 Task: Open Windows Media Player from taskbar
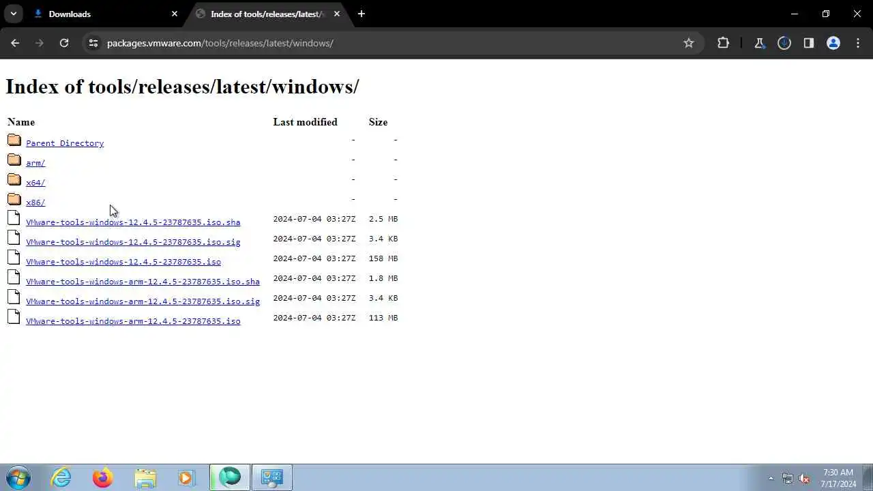(186, 477)
